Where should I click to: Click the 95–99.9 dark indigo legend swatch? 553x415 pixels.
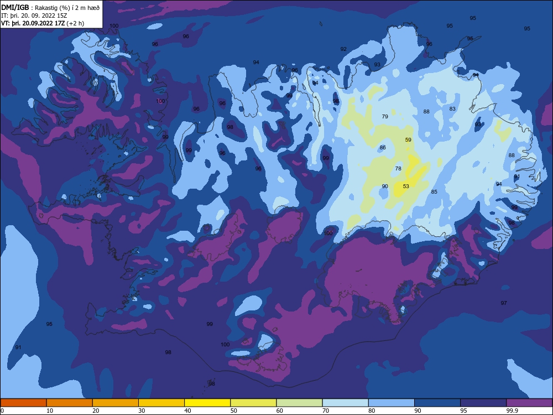483,403
